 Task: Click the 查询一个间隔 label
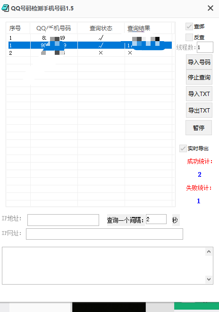[125, 220]
